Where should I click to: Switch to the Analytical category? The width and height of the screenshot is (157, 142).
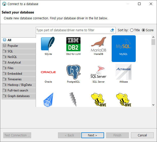[x=19, y=62]
